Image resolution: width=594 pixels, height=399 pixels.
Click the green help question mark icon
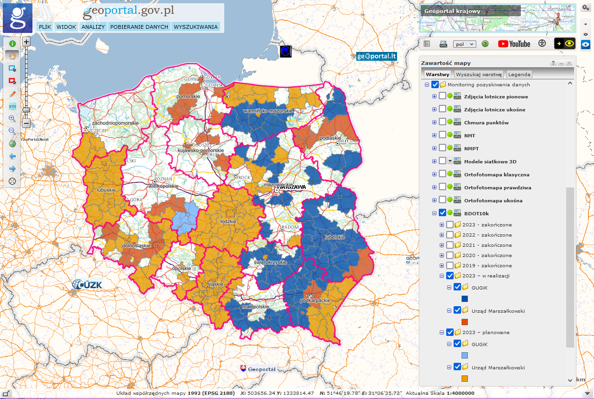tap(485, 44)
